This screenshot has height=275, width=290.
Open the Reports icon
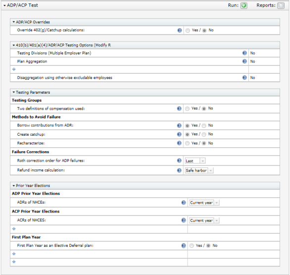(x=281, y=5)
